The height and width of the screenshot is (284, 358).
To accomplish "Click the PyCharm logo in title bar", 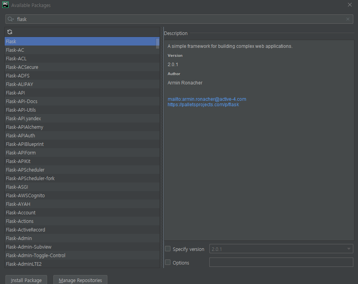I will point(5,5).
